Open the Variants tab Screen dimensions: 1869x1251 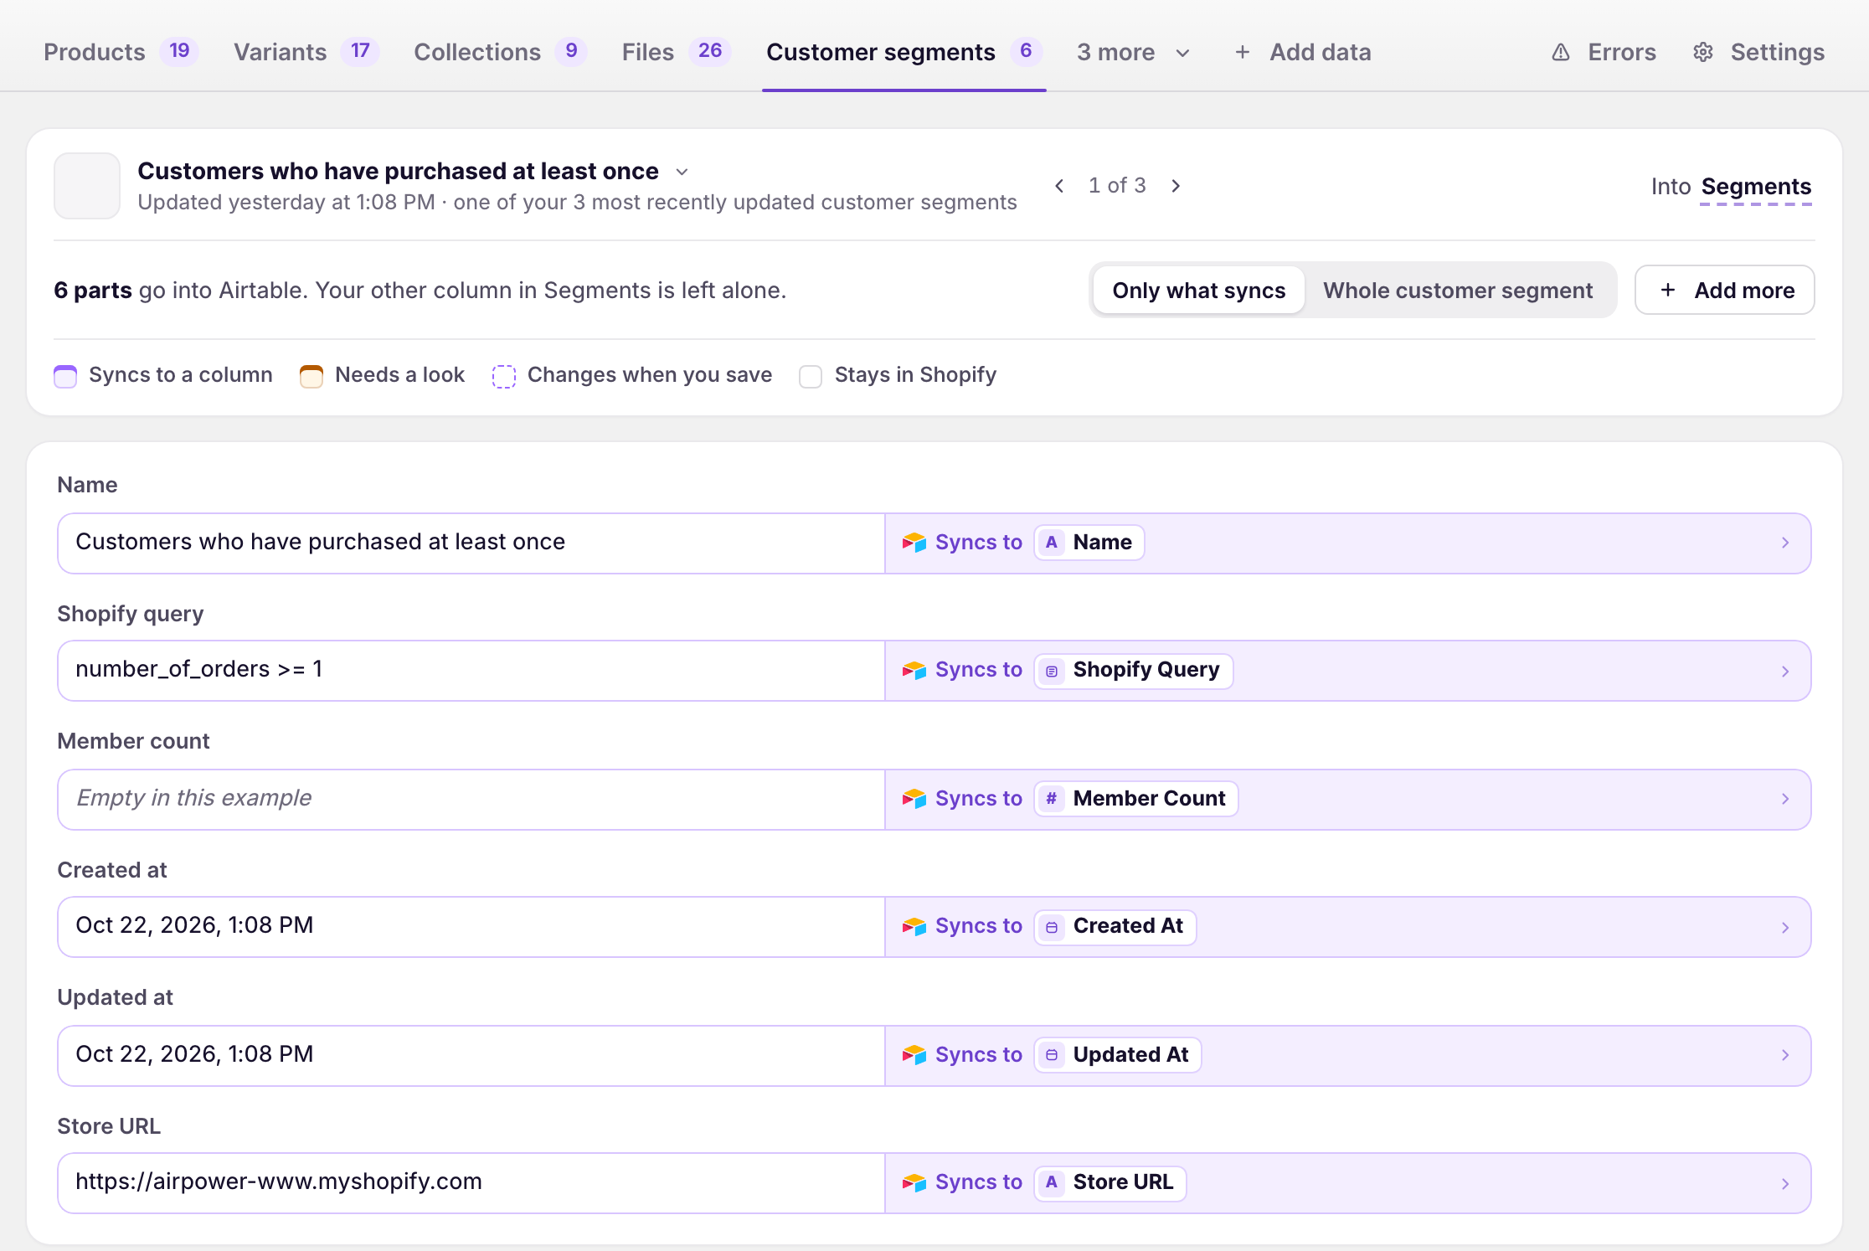(x=306, y=52)
